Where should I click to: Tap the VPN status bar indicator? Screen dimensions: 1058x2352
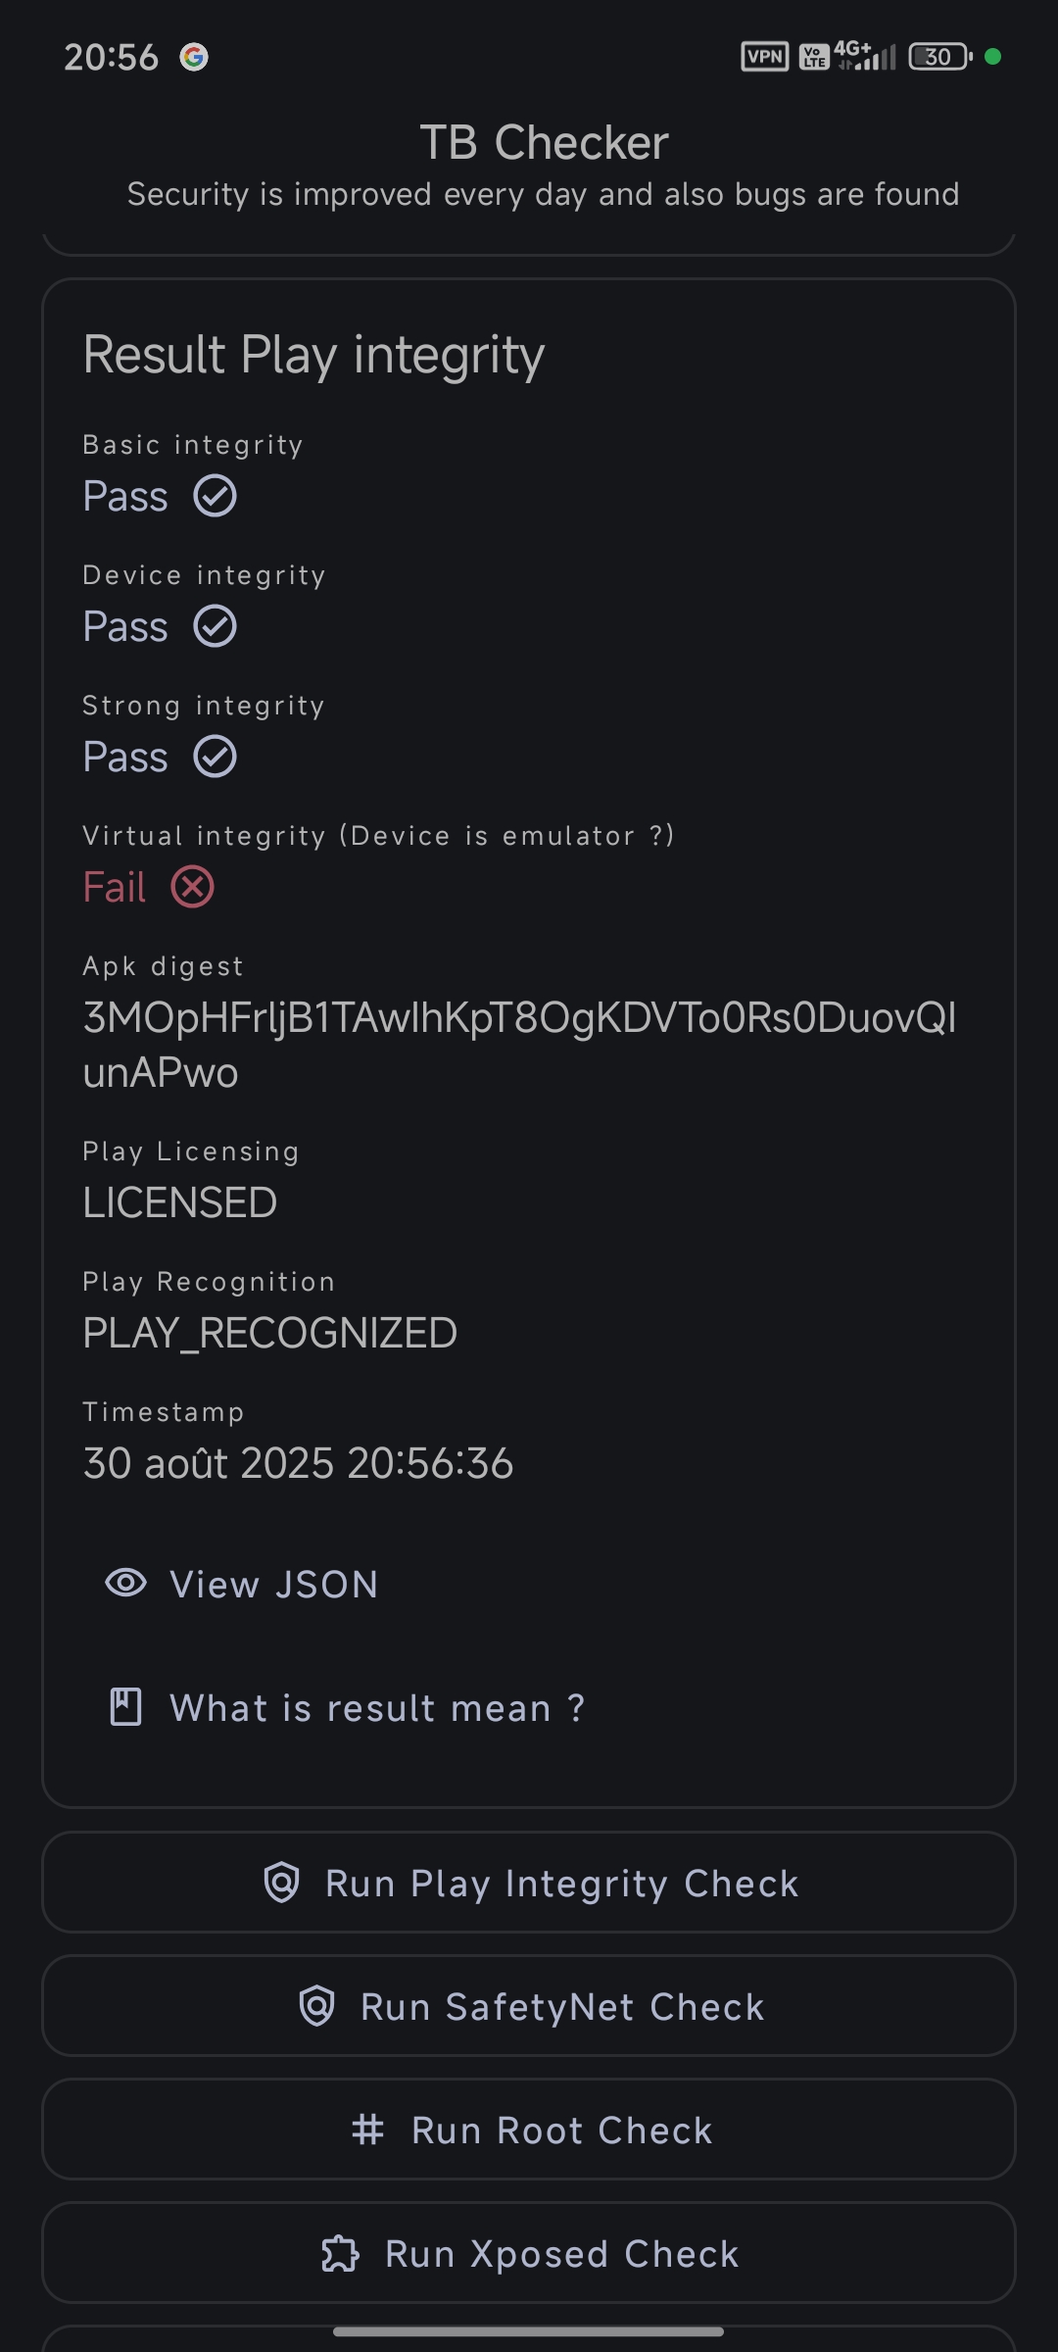click(765, 57)
